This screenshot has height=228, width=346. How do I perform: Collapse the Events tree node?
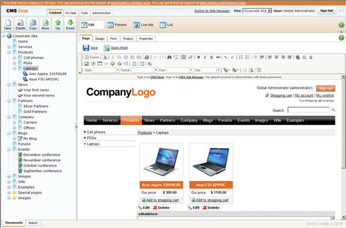tap(9, 149)
